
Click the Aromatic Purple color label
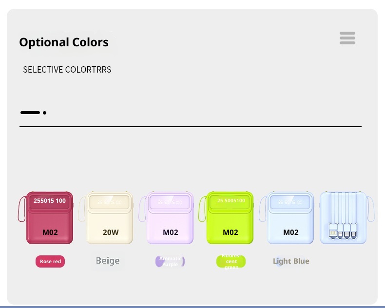pyautogui.click(x=170, y=262)
